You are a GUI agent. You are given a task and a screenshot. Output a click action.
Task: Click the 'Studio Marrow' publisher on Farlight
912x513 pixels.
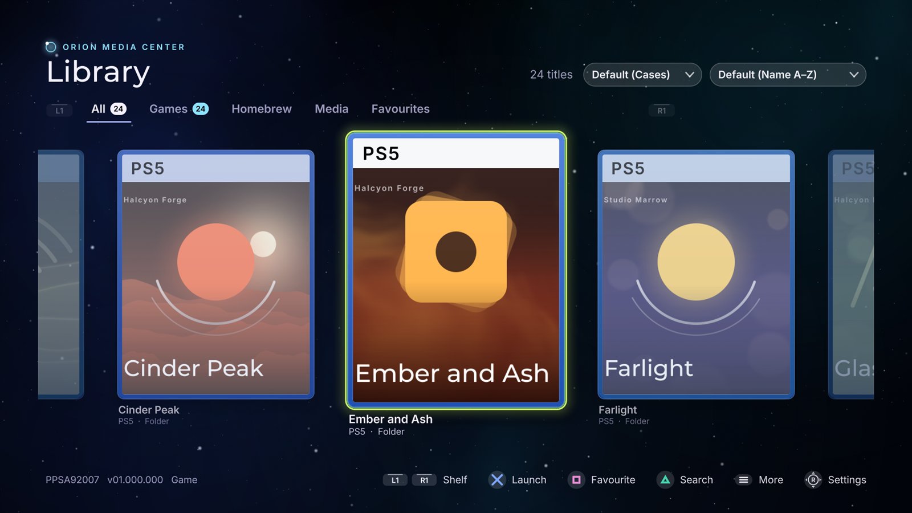(x=636, y=200)
